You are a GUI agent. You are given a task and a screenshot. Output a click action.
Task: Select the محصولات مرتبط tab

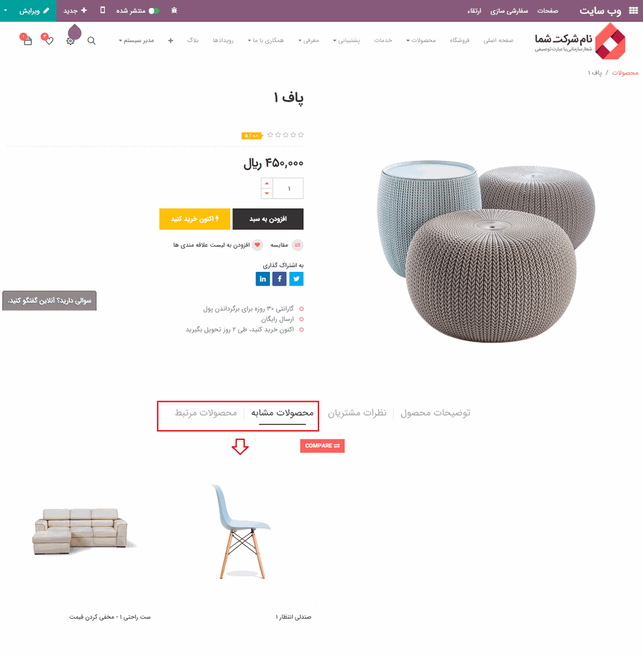tap(206, 413)
